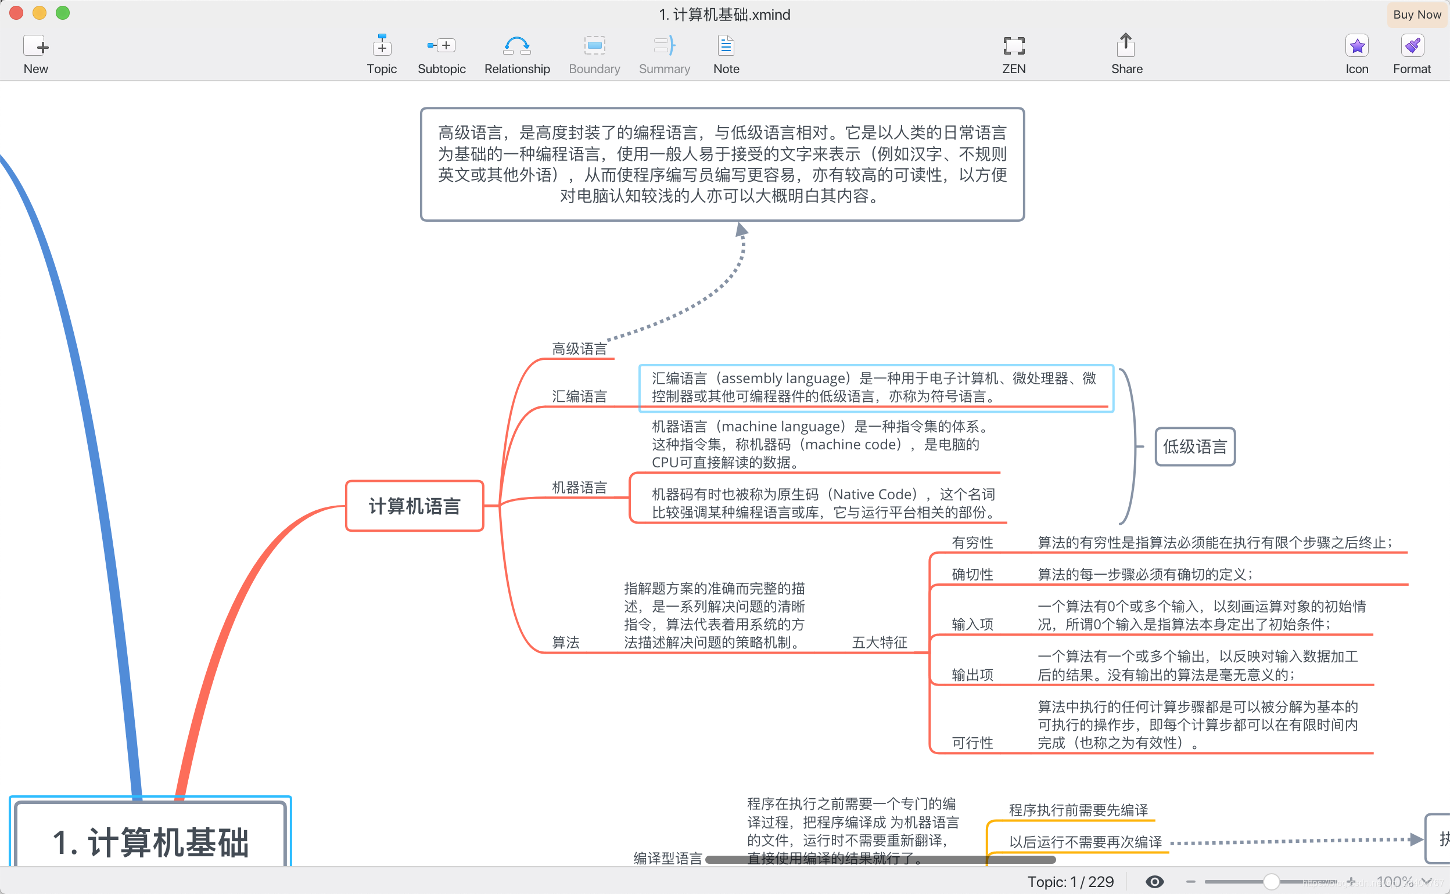Add a new Topic via toolbar
The image size is (1450, 894).
[x=382, y=45]
